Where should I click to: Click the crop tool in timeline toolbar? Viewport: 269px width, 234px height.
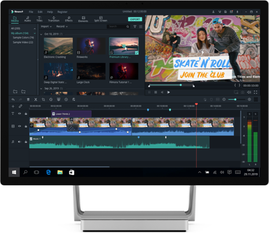(x=44, y=99)
